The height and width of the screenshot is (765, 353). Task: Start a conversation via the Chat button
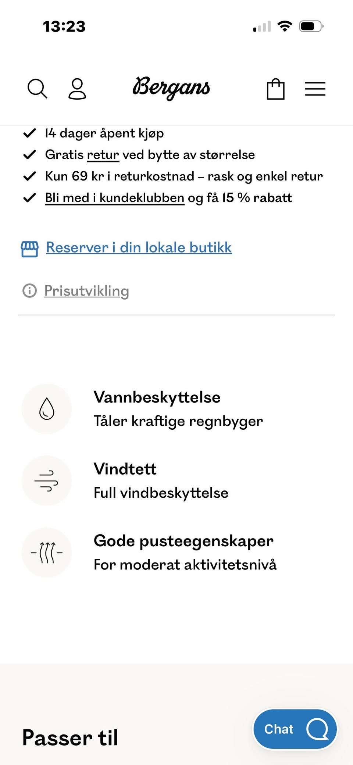[295, 729]
